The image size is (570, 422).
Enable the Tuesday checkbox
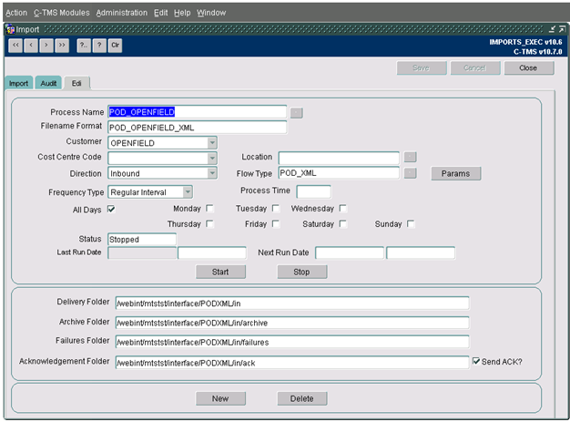[x=276, y=209]
